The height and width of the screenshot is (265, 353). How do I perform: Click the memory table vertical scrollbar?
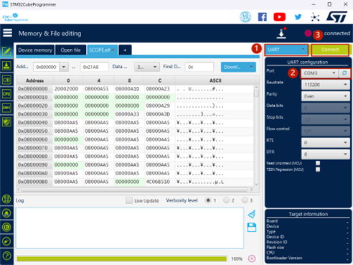tap(257, 93)
